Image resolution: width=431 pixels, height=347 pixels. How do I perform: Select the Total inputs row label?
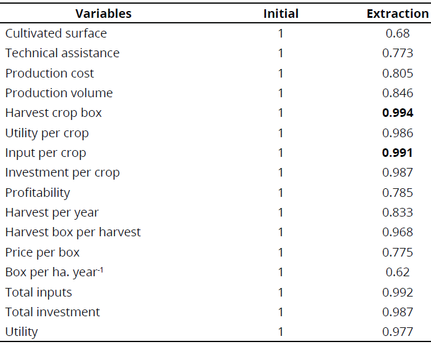coord(39,292)
